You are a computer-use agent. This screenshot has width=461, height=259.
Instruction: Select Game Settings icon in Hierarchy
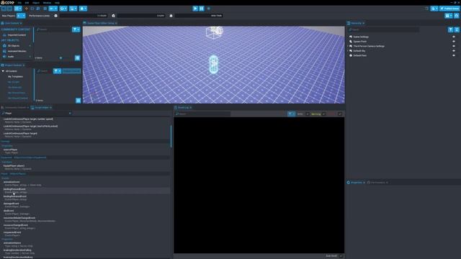point(351,37)
